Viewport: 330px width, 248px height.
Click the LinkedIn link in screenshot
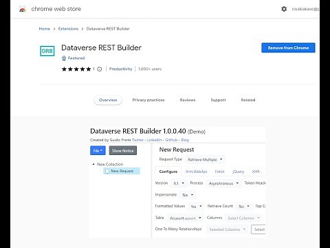click(154, 140)
